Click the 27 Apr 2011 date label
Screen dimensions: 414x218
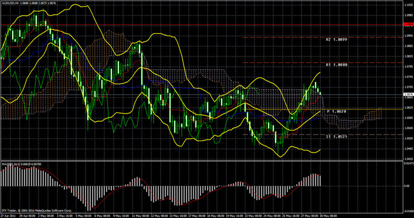[8, 216]
